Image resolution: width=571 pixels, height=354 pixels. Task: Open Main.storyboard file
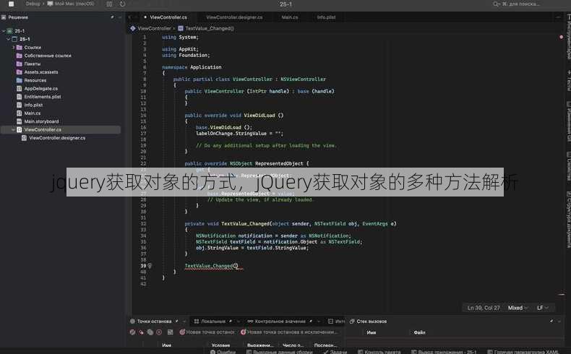[x=38, y=121]
